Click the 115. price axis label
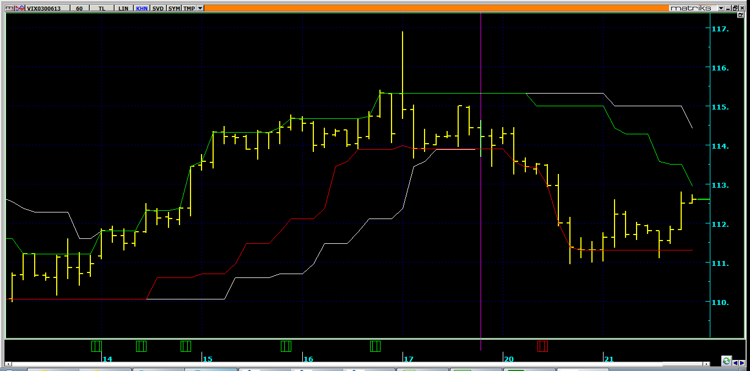This screenshot has width=750, height=371. coord(720,107)
